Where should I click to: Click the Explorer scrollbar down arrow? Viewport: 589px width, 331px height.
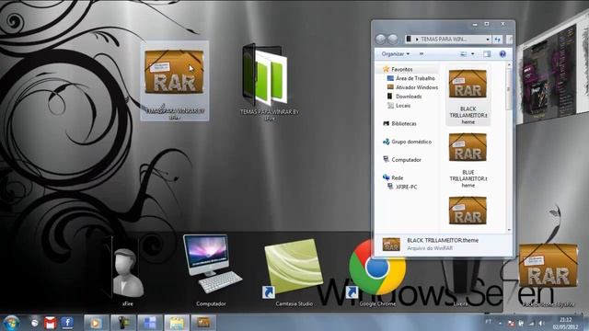click(509, 230)
